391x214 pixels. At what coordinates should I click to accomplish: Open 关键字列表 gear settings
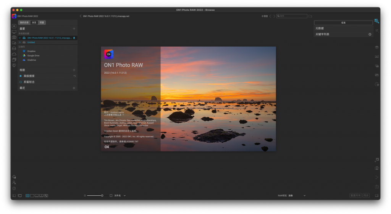click(x=370, y=34)
